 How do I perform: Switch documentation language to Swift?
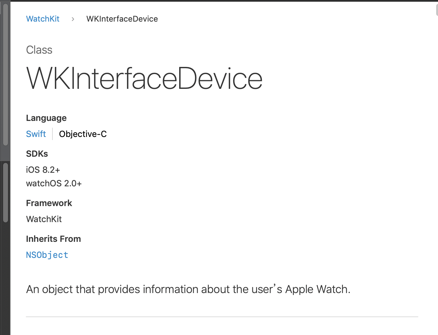tap(36, 134)
